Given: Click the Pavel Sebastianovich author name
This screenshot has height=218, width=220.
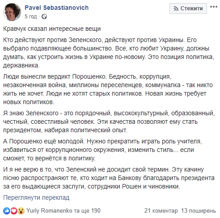Looking at the screenshot, I should click(x=57, y=8).
